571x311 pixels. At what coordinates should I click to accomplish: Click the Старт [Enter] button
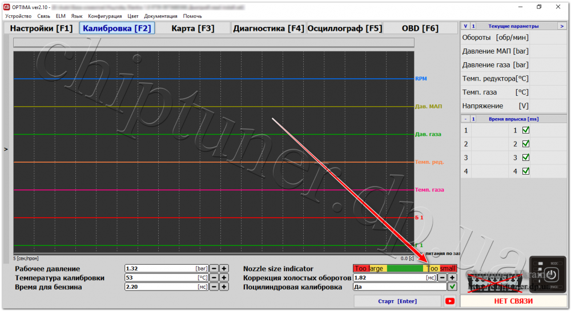coord(397,301)
